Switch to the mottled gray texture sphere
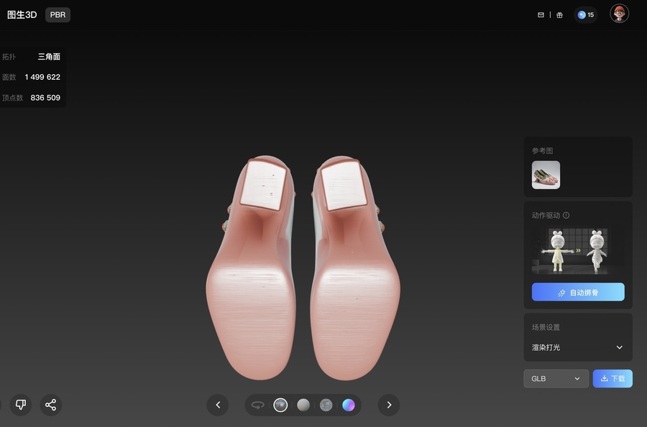Image resolution: width=647 pixels, height=427 pixels. [326, 405]
